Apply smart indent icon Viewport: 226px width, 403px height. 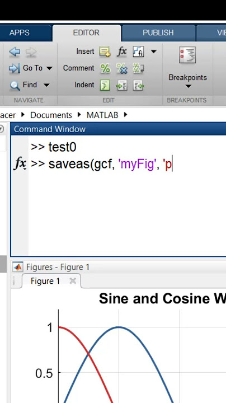pyautogui.click(x=105, y=85)
